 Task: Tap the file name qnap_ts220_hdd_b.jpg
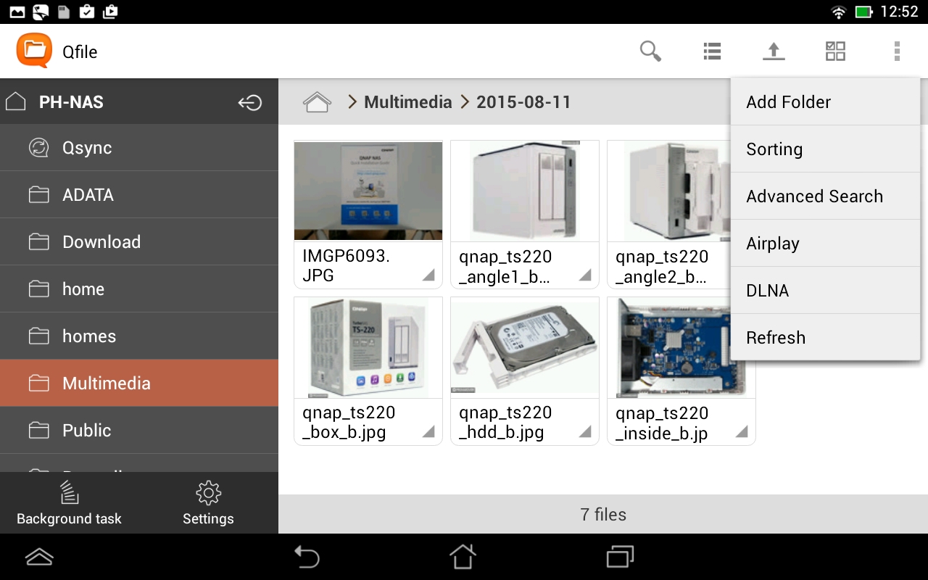505,423
